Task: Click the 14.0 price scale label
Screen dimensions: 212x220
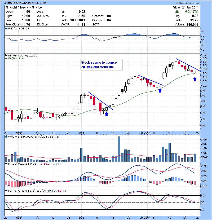Action: click(x=204, y=55)
